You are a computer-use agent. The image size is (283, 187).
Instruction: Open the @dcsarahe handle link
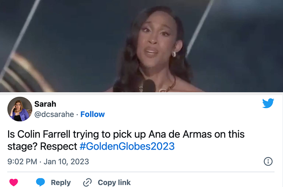pos(54,114)
